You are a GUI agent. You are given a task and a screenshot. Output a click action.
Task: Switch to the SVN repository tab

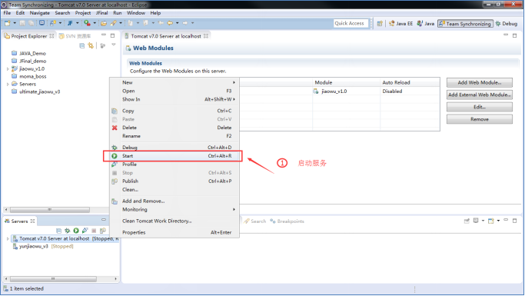(75, 36)
